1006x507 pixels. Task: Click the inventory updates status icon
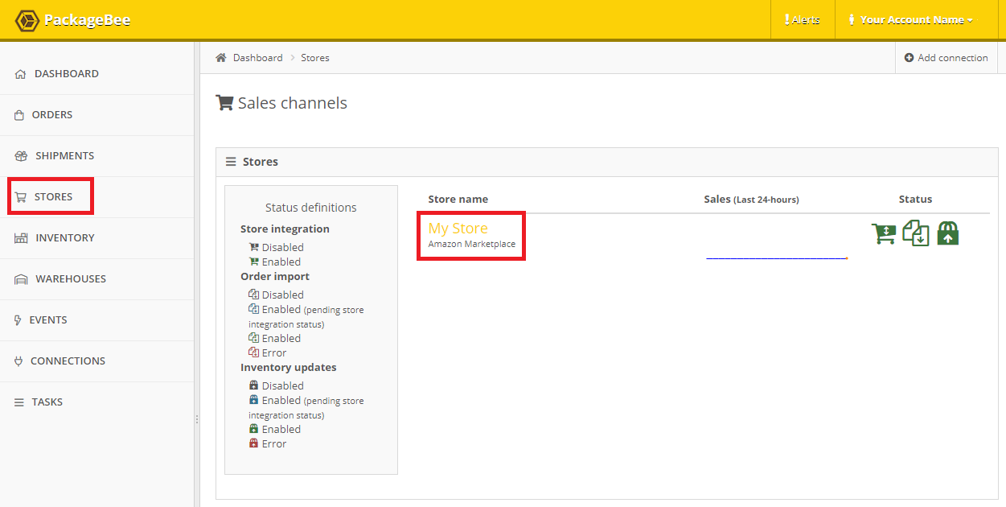click(x=948, y=233)
